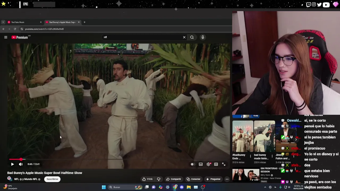Screen dimensions: 340x191
Task: Click the Conectar button
Action: pyautogui.click(x=193, y=179)
